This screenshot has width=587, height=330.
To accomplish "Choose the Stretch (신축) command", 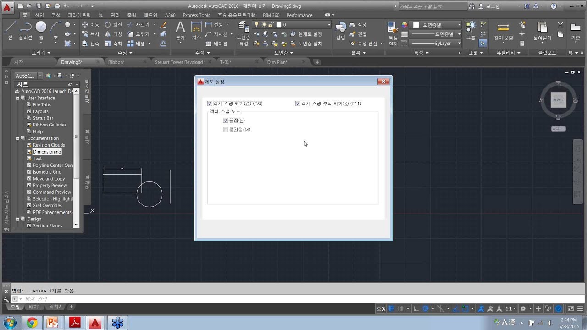I will click(90, 44).
